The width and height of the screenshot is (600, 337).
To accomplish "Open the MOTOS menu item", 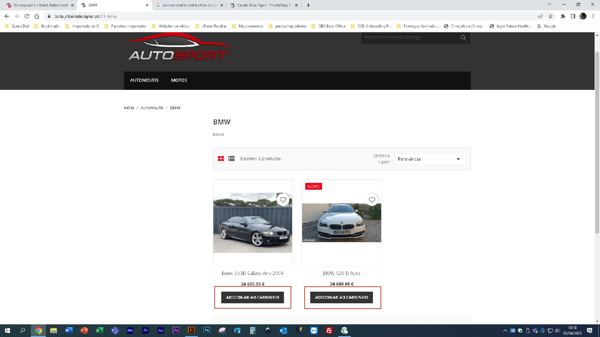I will click(x=179, y=80).
